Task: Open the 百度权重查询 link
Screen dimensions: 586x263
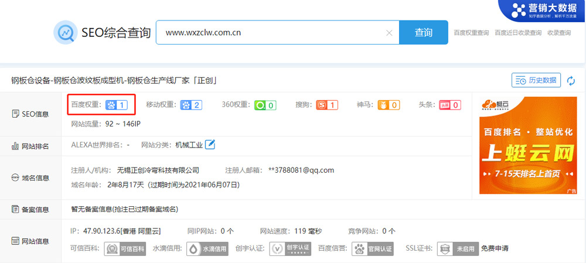Action: tap(471, 33)
